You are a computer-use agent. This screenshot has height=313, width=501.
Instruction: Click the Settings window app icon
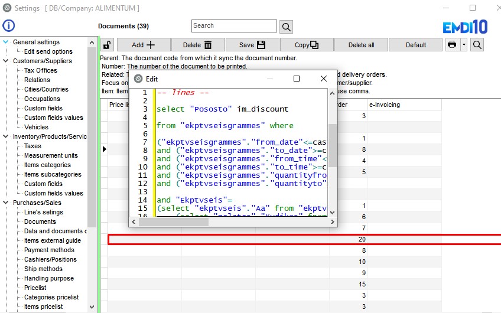pos(7,8)
